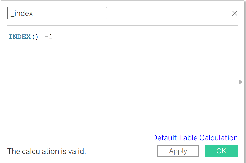246x163 pixels.
Task: Click the word Calculation in the blue link
Action: (x=218, y=138)
